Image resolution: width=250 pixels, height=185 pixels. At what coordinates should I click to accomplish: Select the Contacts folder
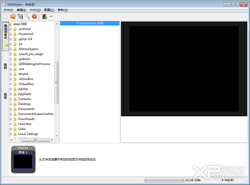25,99
